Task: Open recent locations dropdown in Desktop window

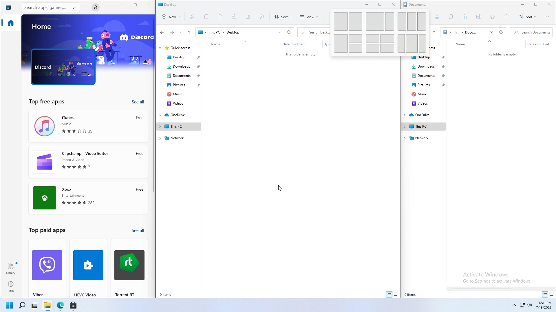Action: tap(181, 32)
